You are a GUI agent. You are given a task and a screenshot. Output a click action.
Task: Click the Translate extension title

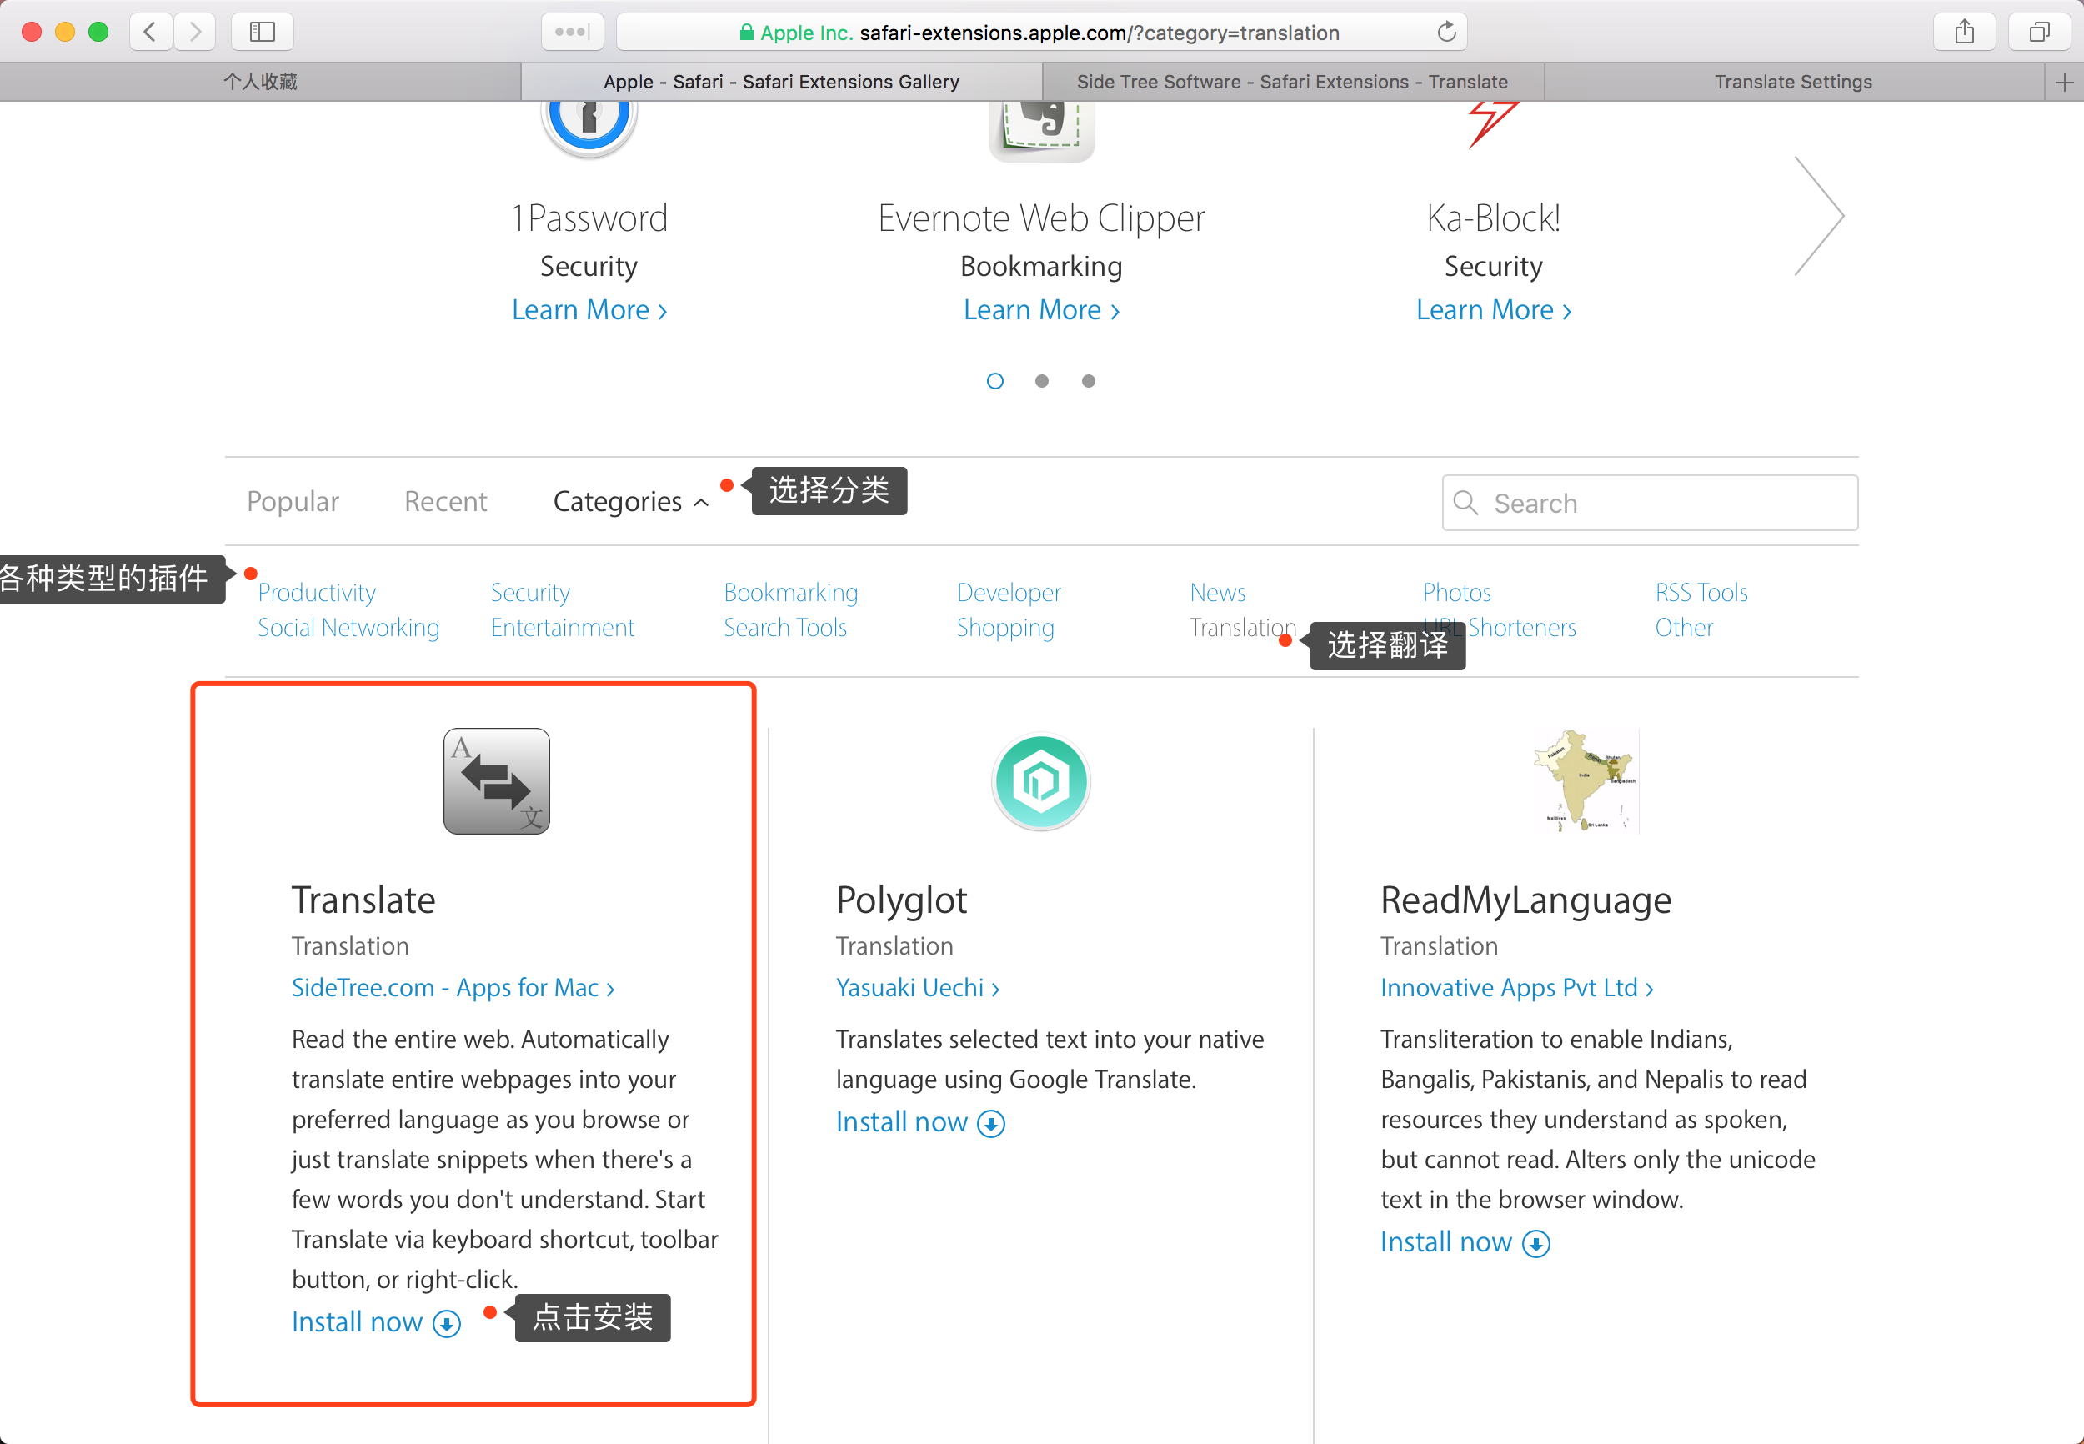click(x=363, y=900)
